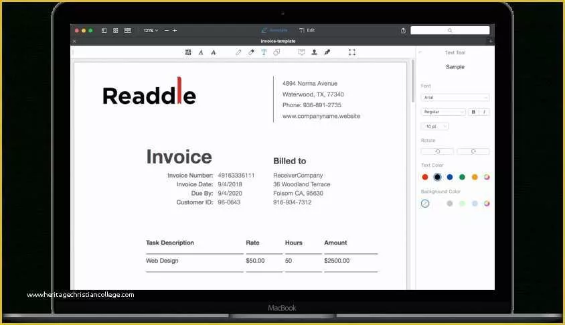Click the Billed to heading

pos(290,161)
